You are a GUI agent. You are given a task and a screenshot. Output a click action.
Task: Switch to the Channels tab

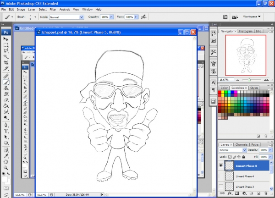[242, 144]
